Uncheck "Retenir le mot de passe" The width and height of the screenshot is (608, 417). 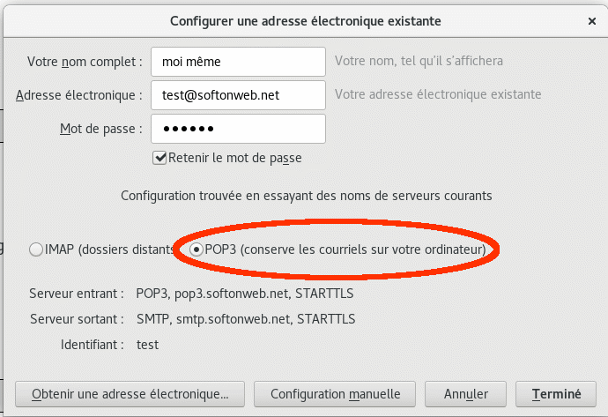point(159,159)
